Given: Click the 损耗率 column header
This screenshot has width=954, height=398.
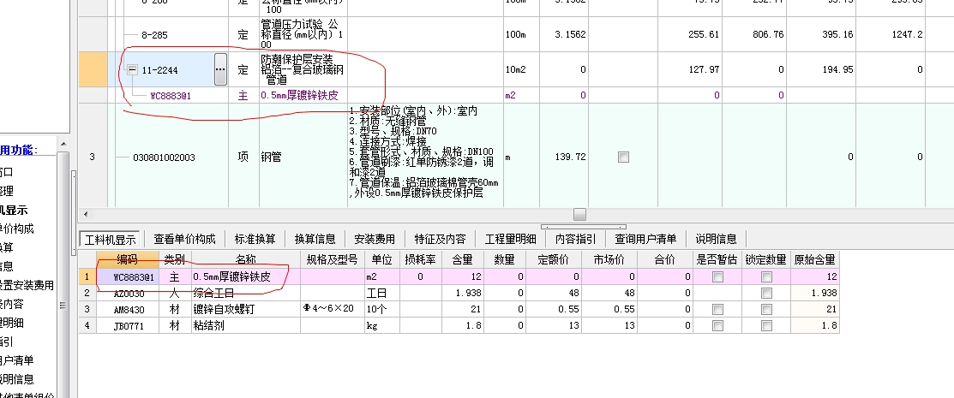Looking at the screenshot, I should [x=420, y=260].
